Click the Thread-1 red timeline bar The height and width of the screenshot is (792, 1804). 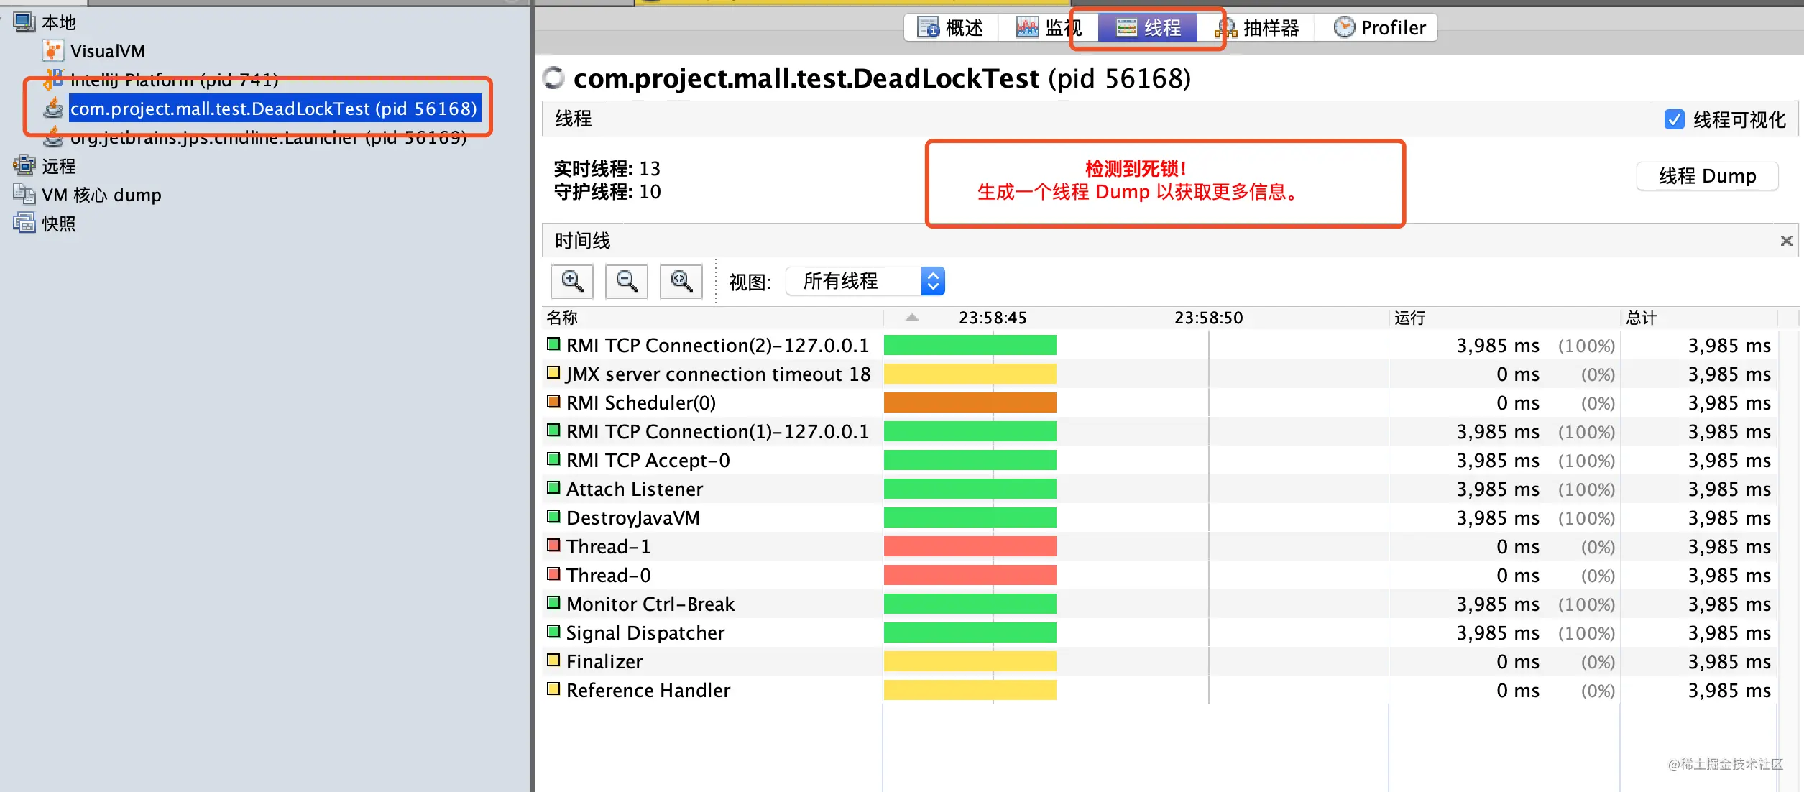pyautogui.click(x=970, y=546)
